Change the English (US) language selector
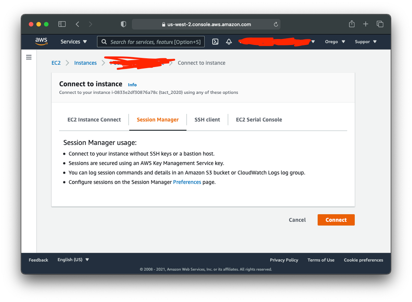This screenshot has width=412, height=302. [73, 260]
